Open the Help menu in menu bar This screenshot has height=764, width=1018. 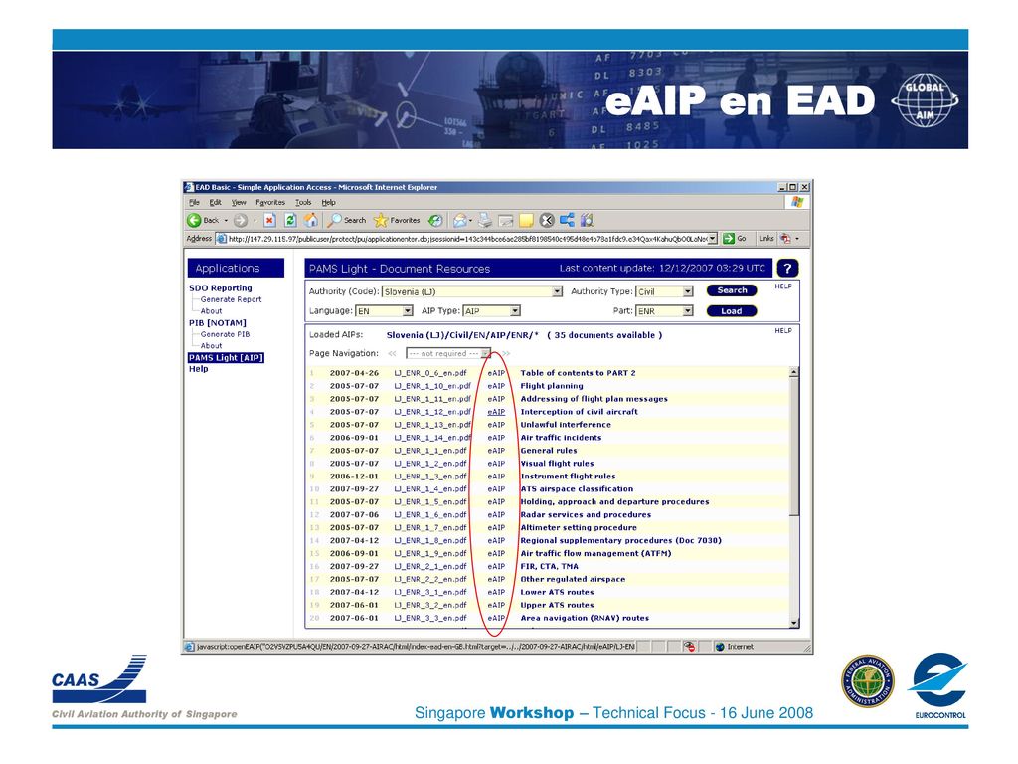tap(328, 203)
